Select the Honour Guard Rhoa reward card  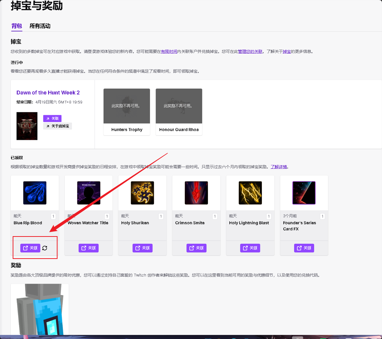[179, 112]
